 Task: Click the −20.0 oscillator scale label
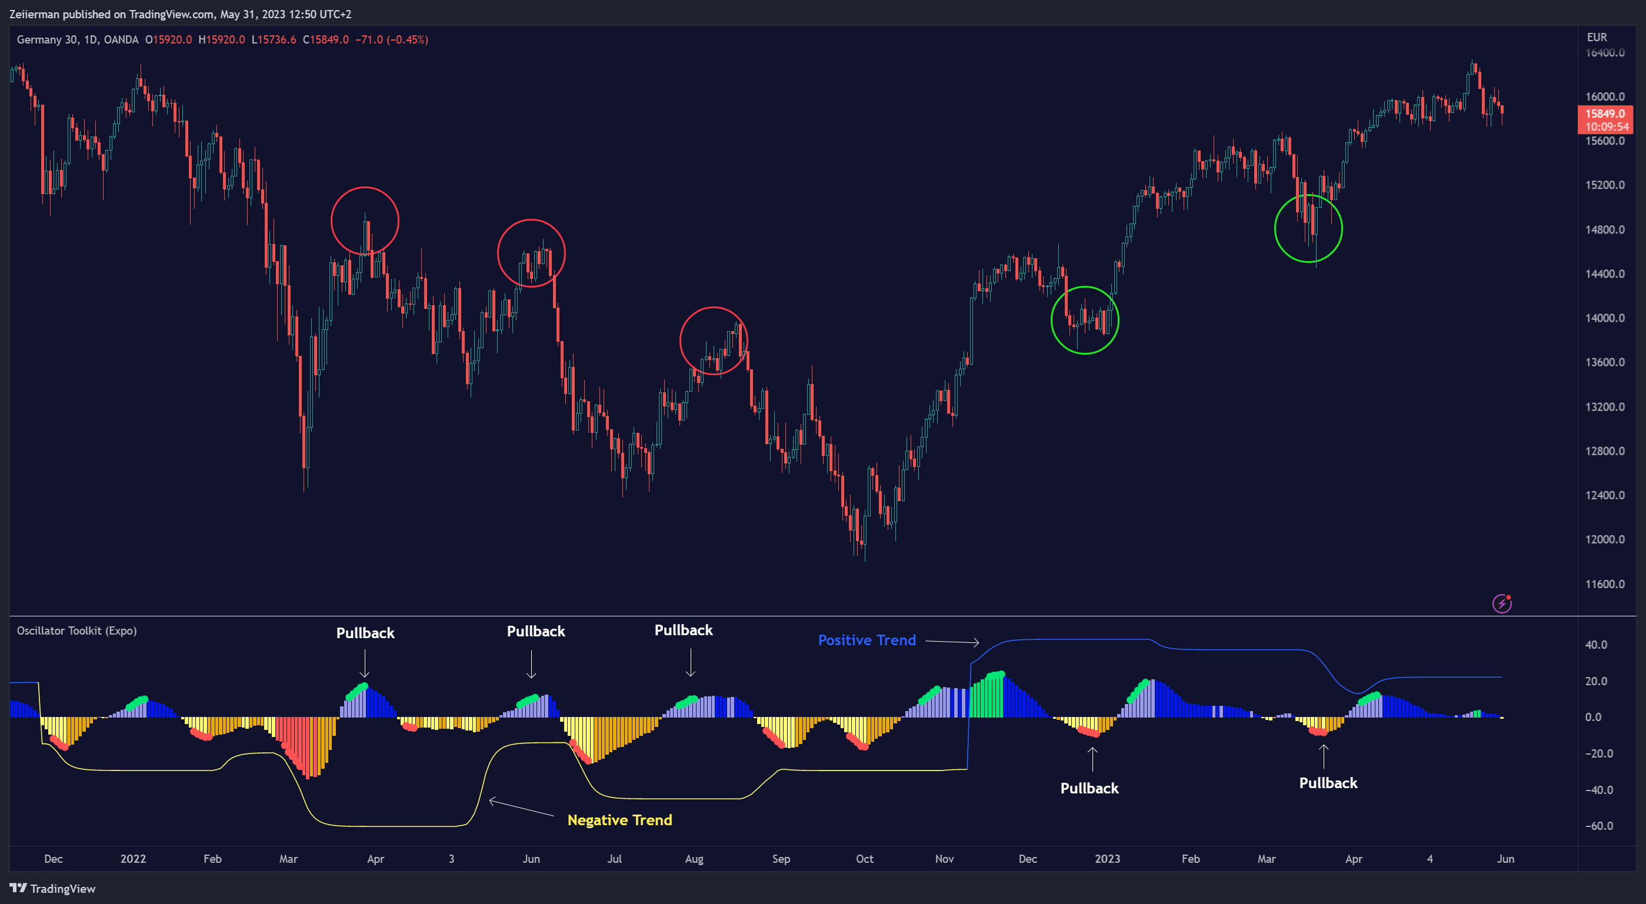[1599, 754]
